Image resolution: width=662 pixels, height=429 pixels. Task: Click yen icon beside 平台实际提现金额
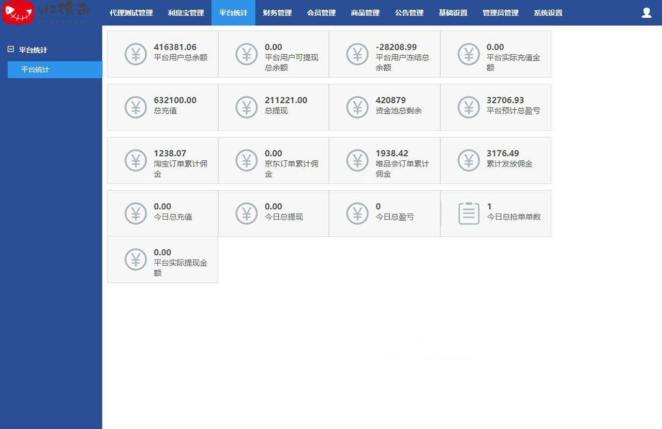136,259
